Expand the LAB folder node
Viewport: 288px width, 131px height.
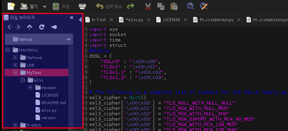[15, 65]
